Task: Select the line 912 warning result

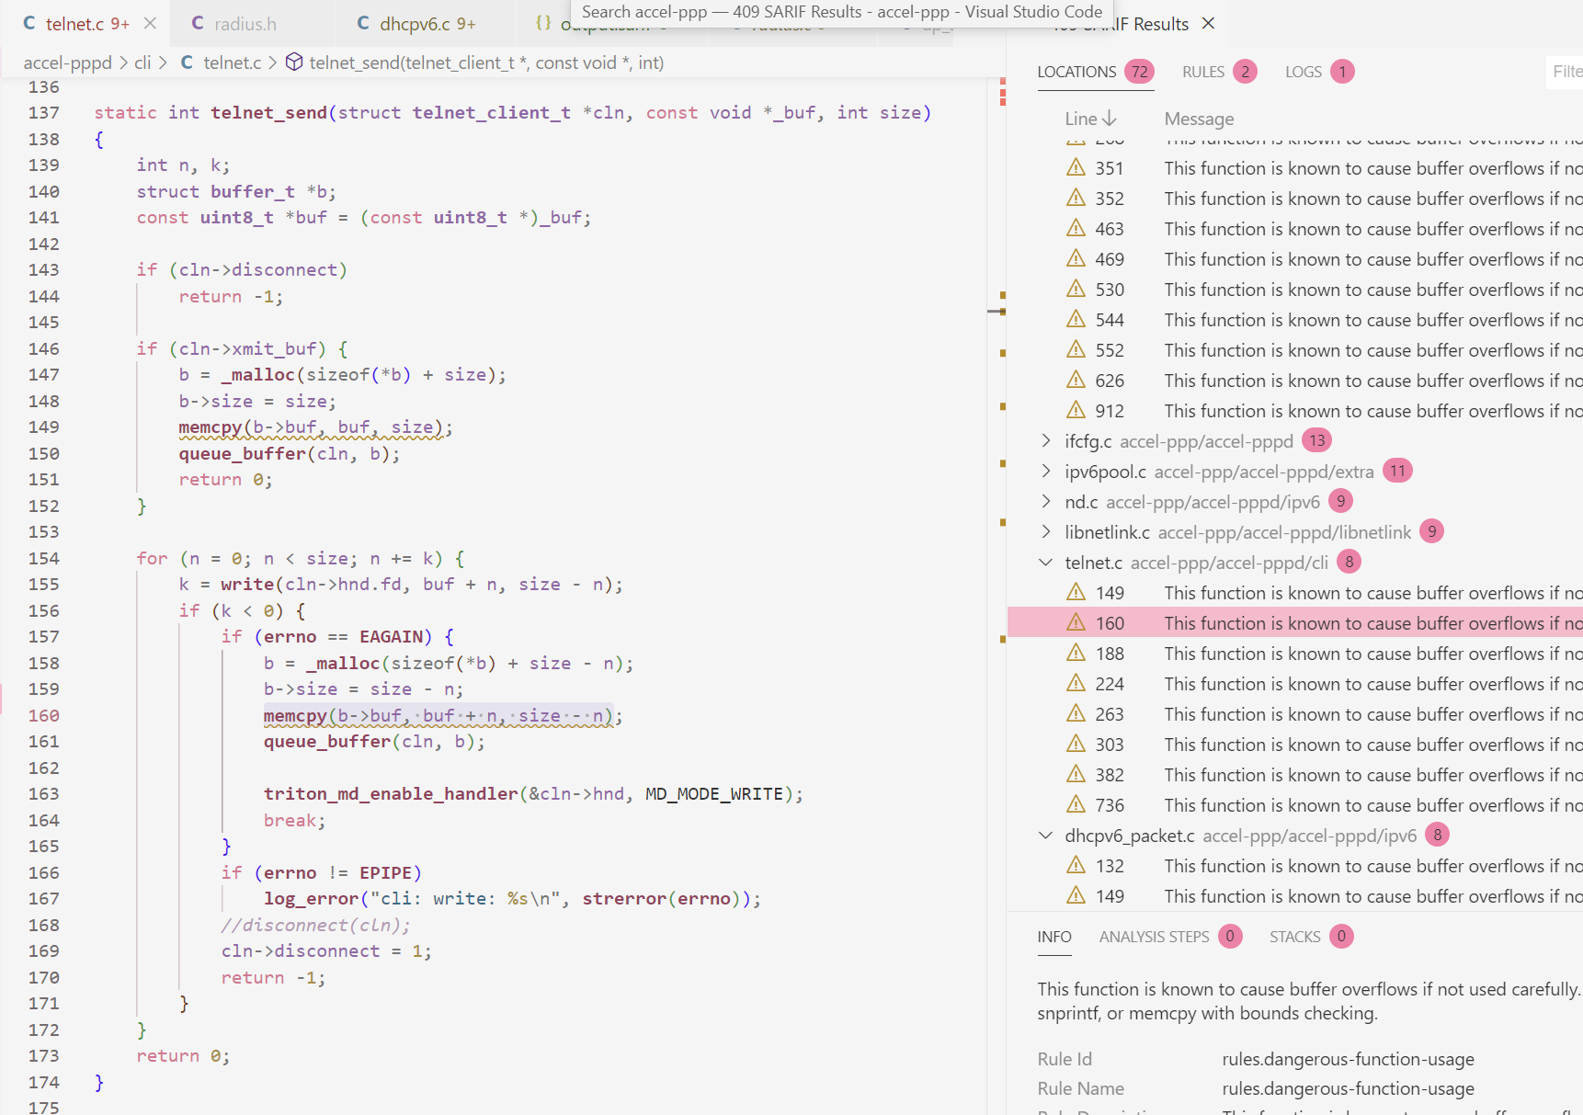Action: pos(1295,411)
